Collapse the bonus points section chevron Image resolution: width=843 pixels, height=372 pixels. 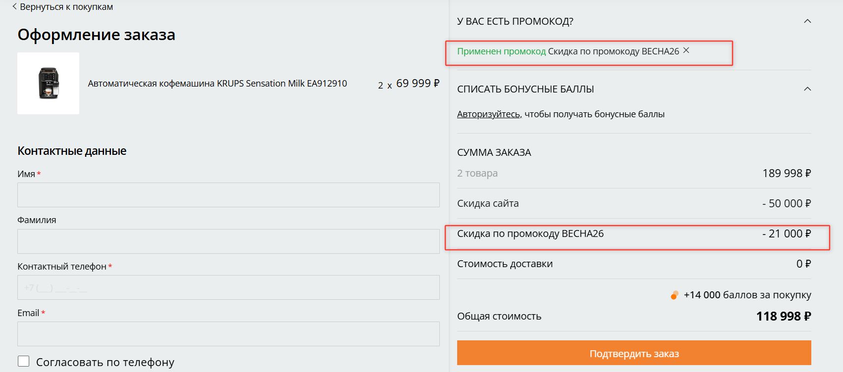pos(807,89)
